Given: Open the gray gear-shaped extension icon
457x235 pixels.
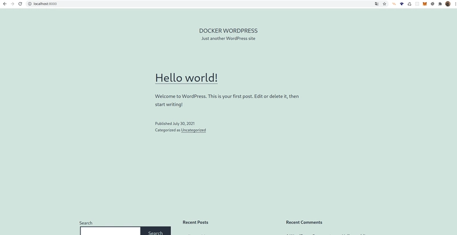Looking at the screenshot, I should click(432, 4).
